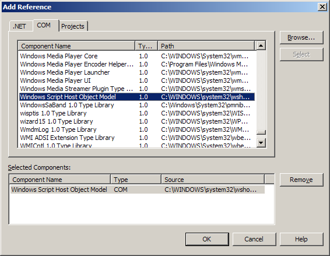Remove the selected component
This screenshot has height=256, width=330.
(301, 180)
